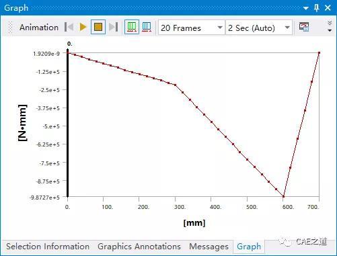The image size is (337, 256).
Task: Go to the next animation frame
Action: point(113,28)
